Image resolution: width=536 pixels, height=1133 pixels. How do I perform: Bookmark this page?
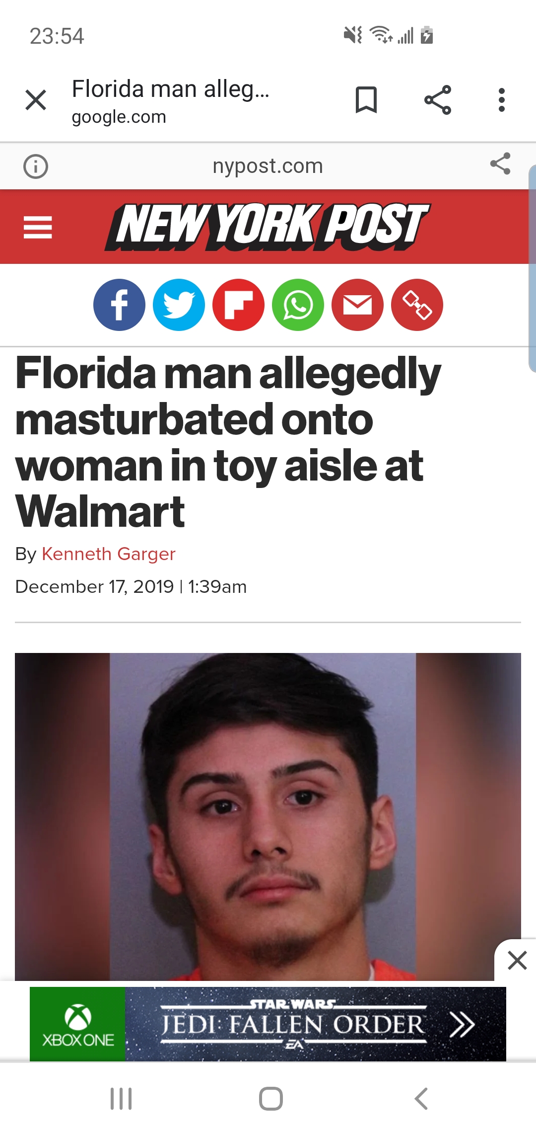click(366, 100)
